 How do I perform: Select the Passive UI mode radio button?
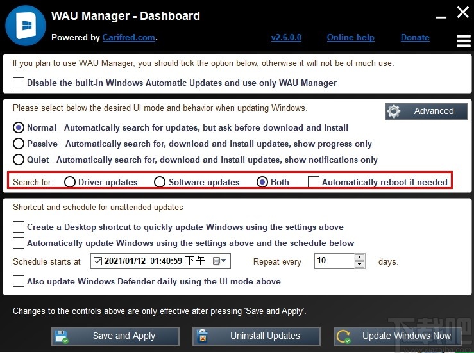click(x=19, y=144)
